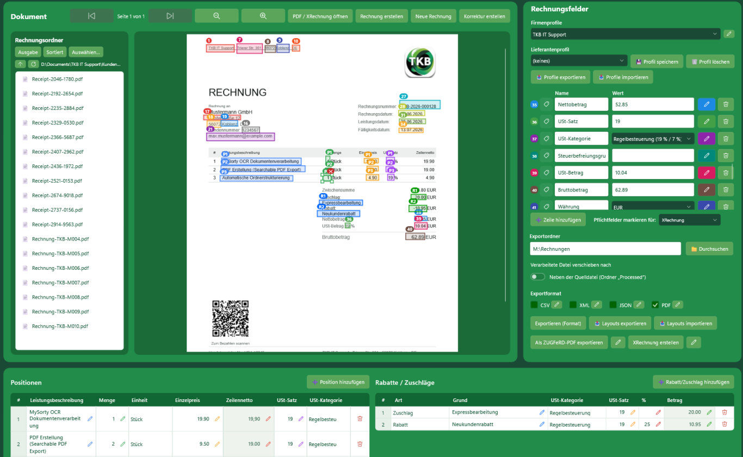
Task: Refresh the Rechnungsordner file list
Action: tap(33, 64)
